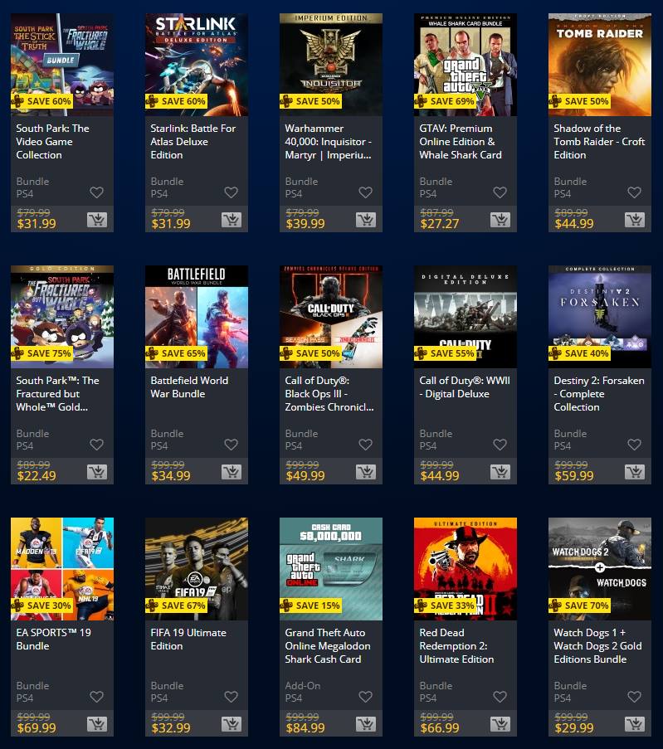This screenshot has width=663, height=749.
Task: Open Call of Duty Black Ops III title link
Action: coord(329,394)
